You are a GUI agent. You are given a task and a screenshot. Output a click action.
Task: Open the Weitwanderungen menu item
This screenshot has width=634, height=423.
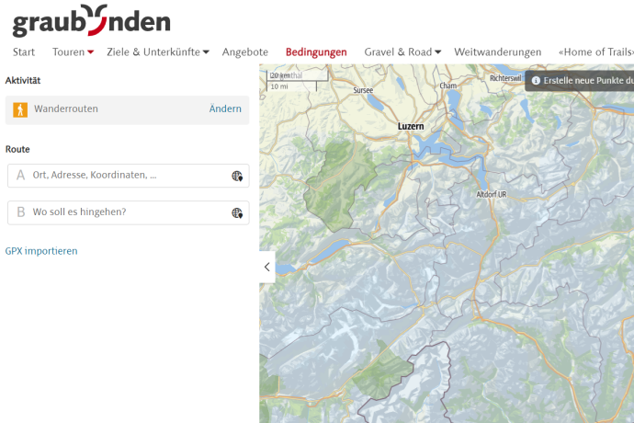[497, 52]
